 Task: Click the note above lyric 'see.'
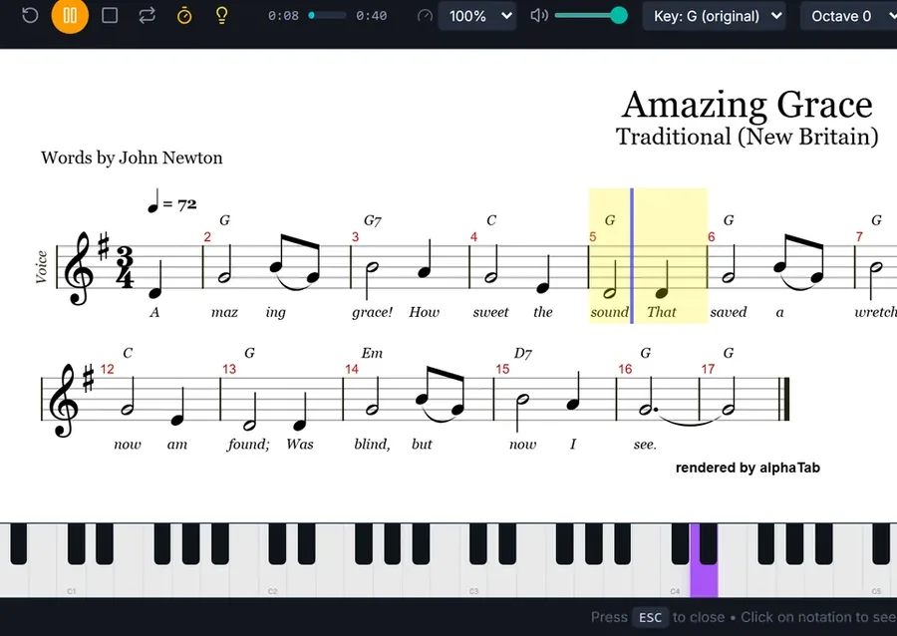click(646, 409)
